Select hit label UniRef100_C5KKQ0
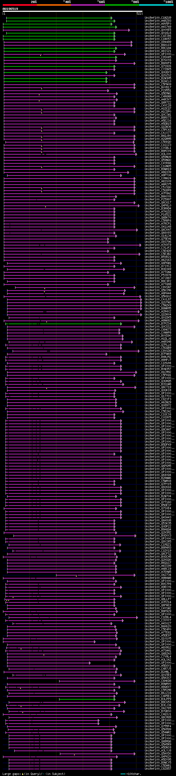Viewport: 176px width, 776px height. click(158, 142)
